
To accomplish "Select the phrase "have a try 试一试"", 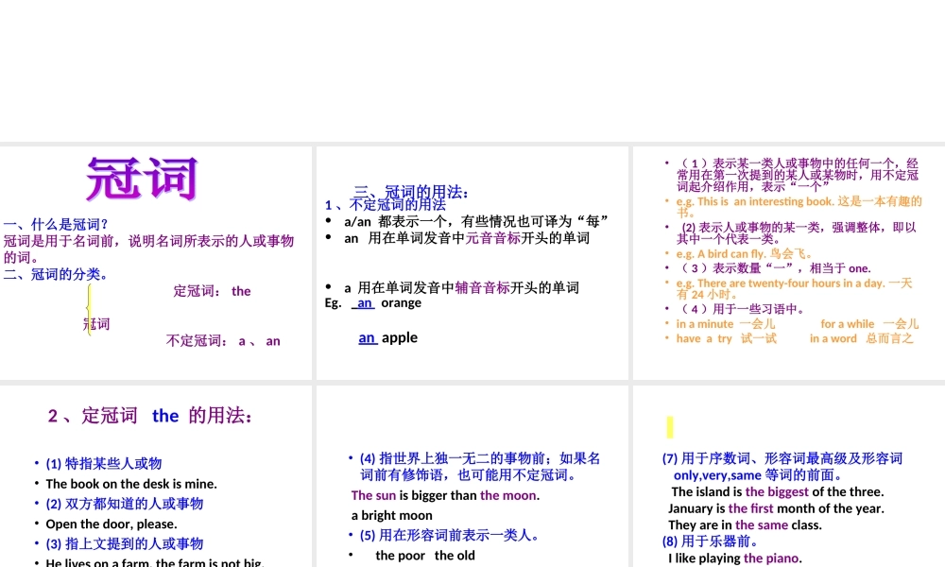I will 726,338.
